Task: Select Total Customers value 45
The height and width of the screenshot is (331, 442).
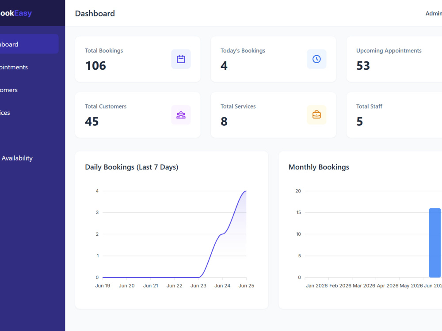Action: [92, 121]
